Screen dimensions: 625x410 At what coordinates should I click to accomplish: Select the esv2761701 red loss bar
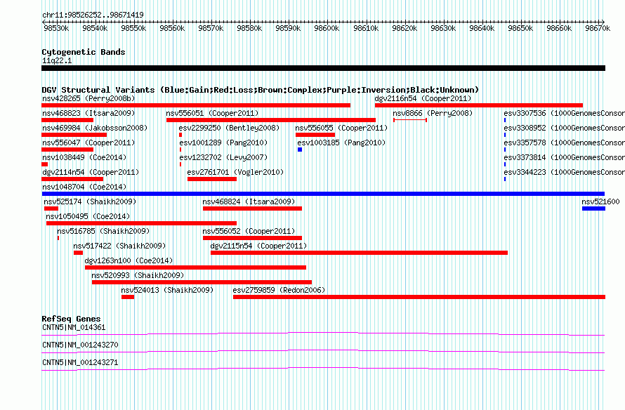point(211,179)
